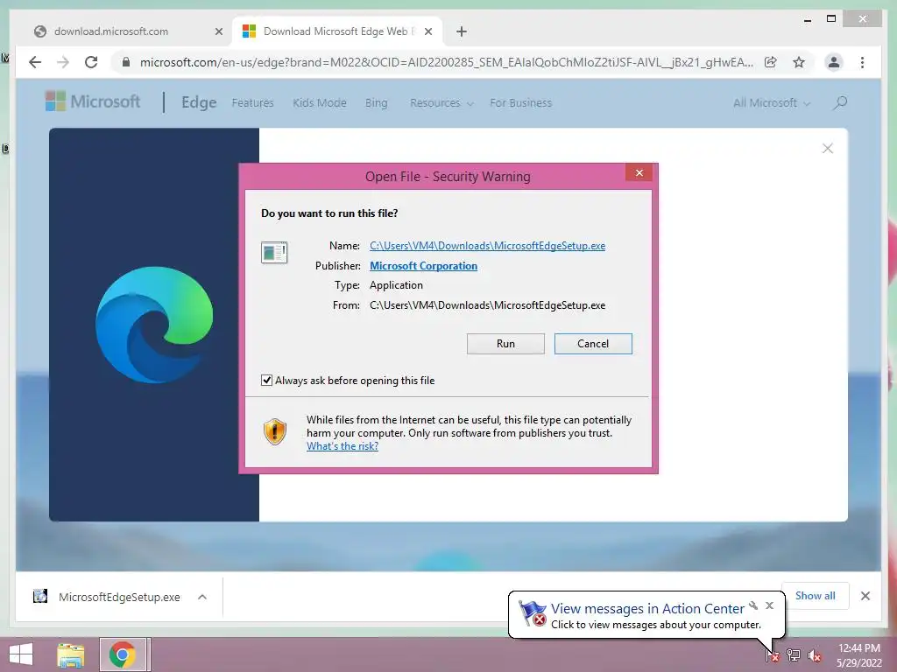Open For Business in the page navigation
The height and width of the screenshot is (672, 897).
coord(520,103)
